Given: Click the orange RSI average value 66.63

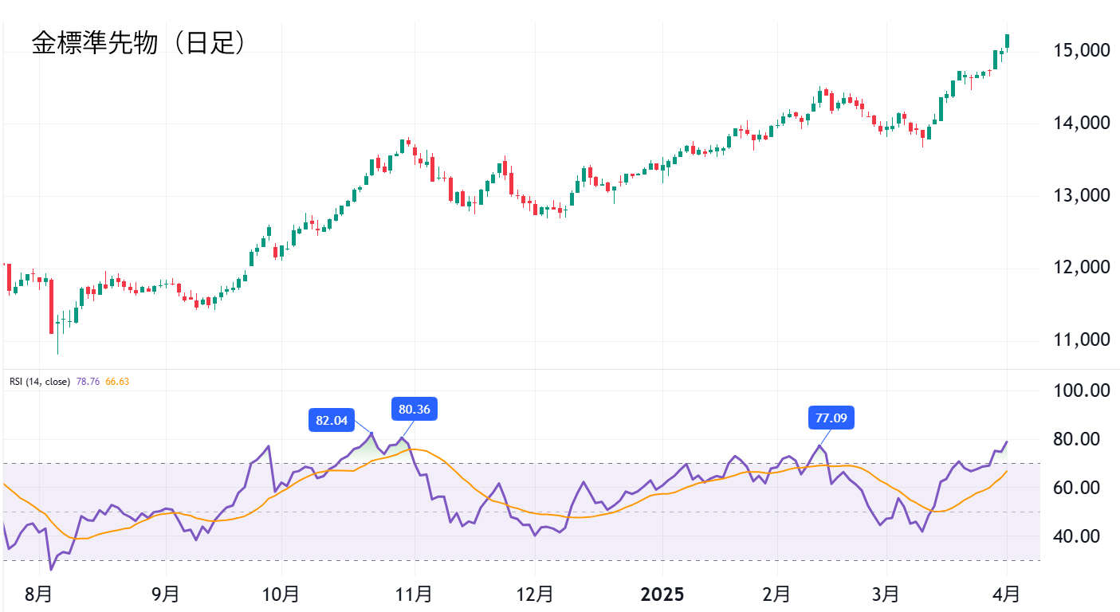Looking at the screenshot, I should 117,382.
